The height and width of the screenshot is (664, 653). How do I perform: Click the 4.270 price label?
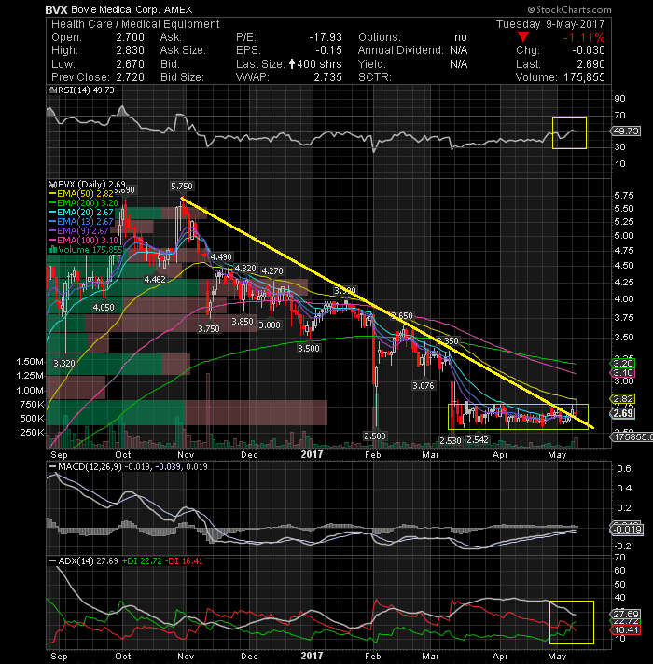pyautogui.click(x=272, y=270)
